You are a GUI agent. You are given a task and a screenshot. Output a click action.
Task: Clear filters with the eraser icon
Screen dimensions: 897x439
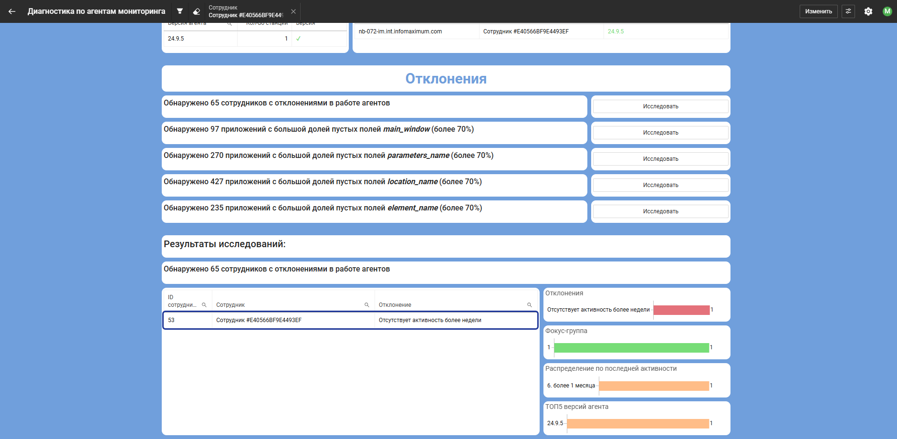pos(196,11)
